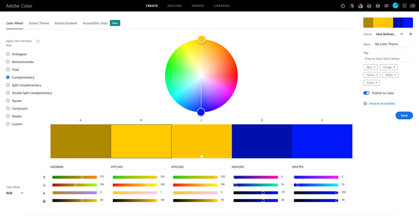Click the plus icon to add library
This screenshot has height=216, width=419.
[411, 34]
